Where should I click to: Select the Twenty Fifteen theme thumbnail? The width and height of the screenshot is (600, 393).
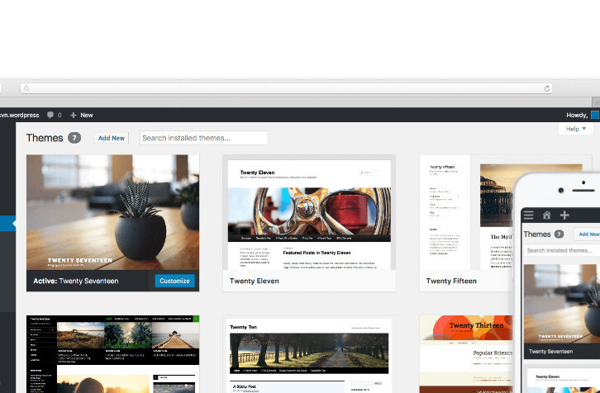pyautogui.click(x=467, y=214)
